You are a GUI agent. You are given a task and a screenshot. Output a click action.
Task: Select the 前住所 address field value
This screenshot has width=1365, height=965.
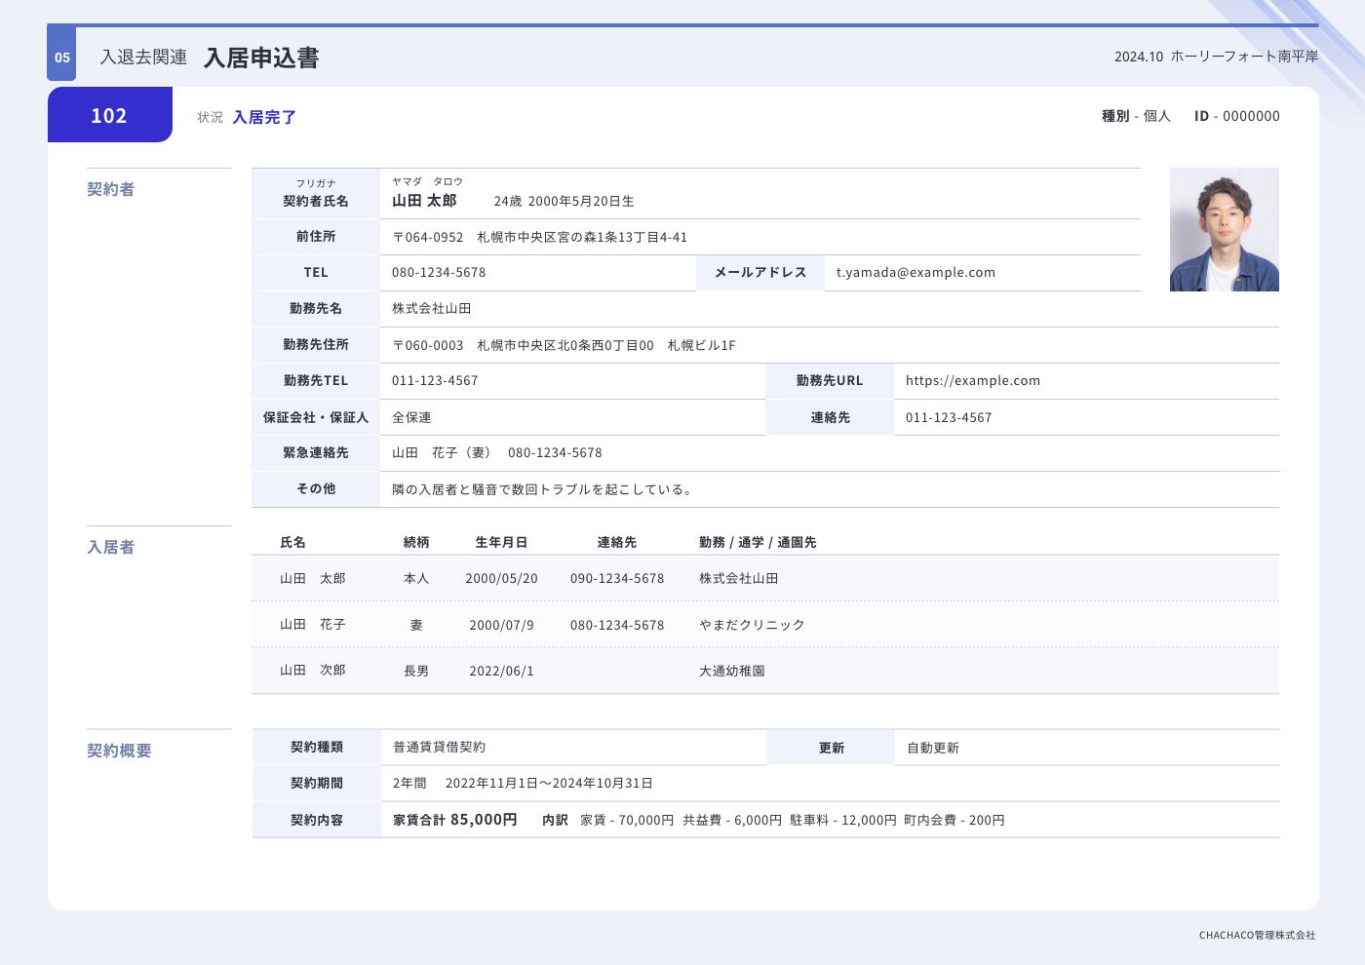(539, 237)
